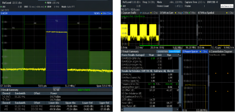Click the OSTP (dBm) row
This screenshot has width=235, height=112.
coord(150,100)
